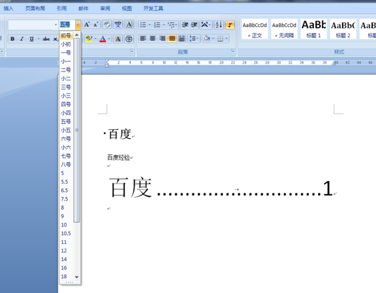
Task: Open the Underline style dropdown arrow
Action: (x=38, y=39)
